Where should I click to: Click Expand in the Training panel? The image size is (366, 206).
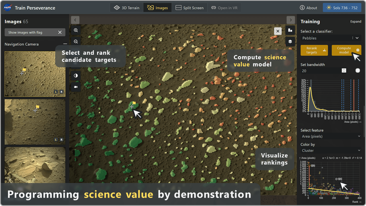point(356,22)
